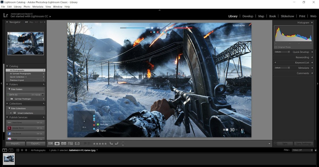This screenshot has height=167, width=319.
Task: Open the filmstrip grid view shortcut icon
Action: tap(18, 150)
